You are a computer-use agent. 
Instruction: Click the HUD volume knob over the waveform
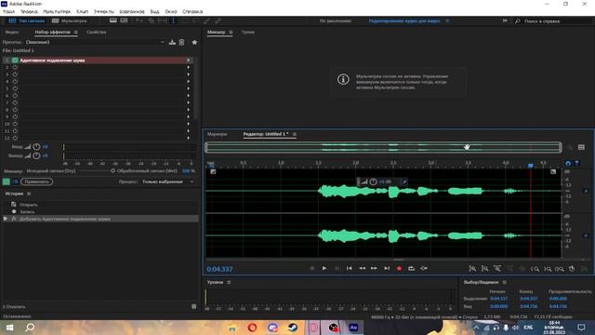coord(374,182)
